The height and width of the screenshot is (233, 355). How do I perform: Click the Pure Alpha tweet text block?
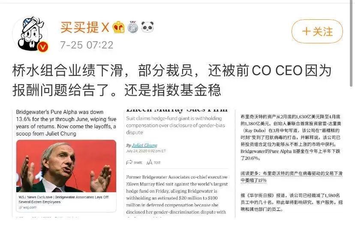tap(66, 123)
